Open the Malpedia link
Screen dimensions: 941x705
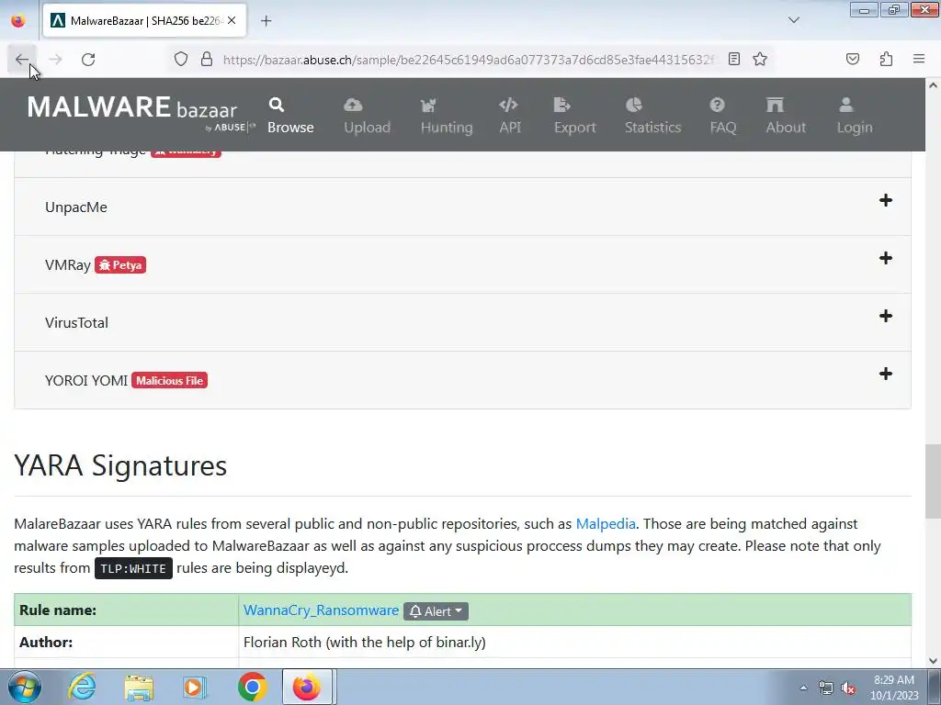pos(606,523)
